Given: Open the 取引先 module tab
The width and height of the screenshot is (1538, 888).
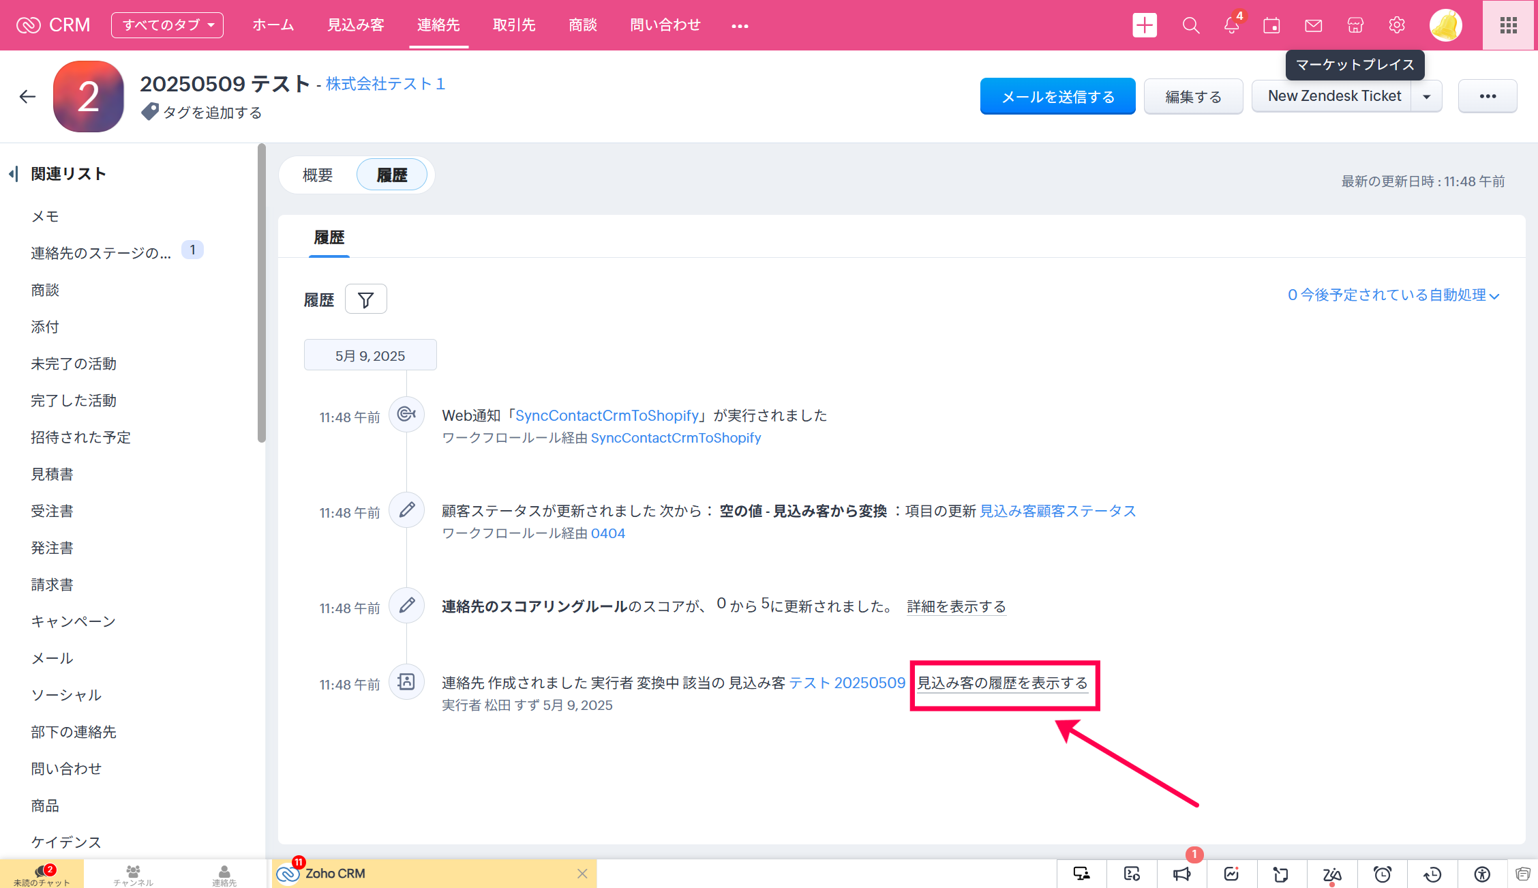Looking at the screenshot, I should pos(514,25).
